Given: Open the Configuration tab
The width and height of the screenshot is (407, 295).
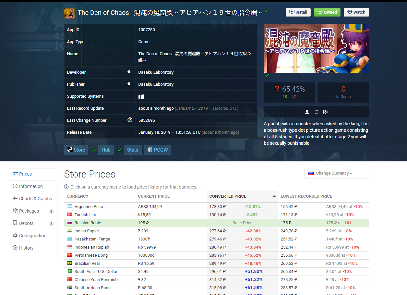Looking at the screenshot, I should (30, 236).
